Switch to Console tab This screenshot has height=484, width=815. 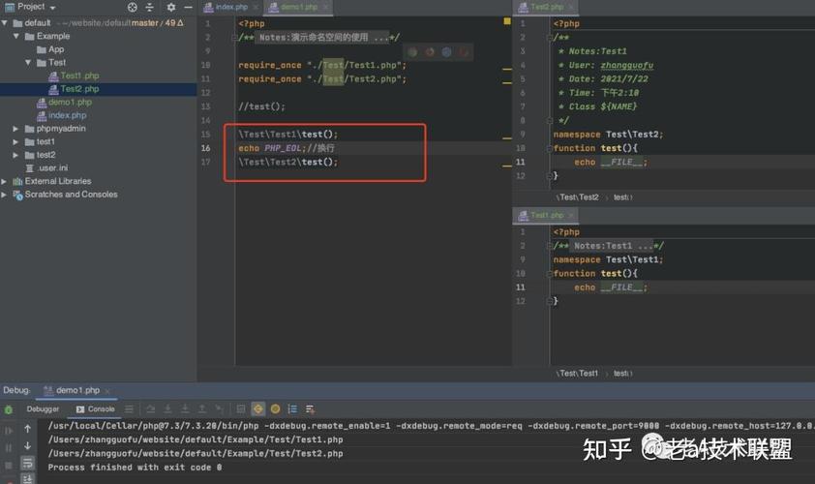(x=96, y=409)
